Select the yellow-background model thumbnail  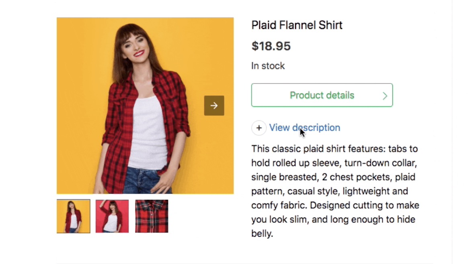[74, 216]
